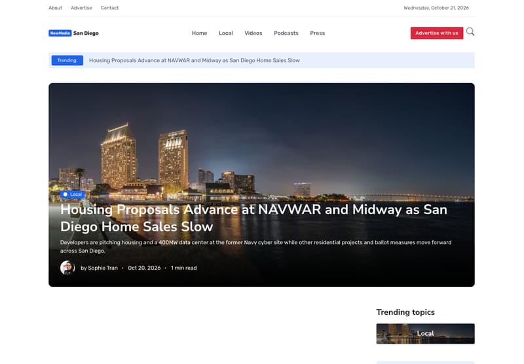The height and width of the screenshot is (364, 524).
Task: Open the Videos menu item
Action: 253,33
